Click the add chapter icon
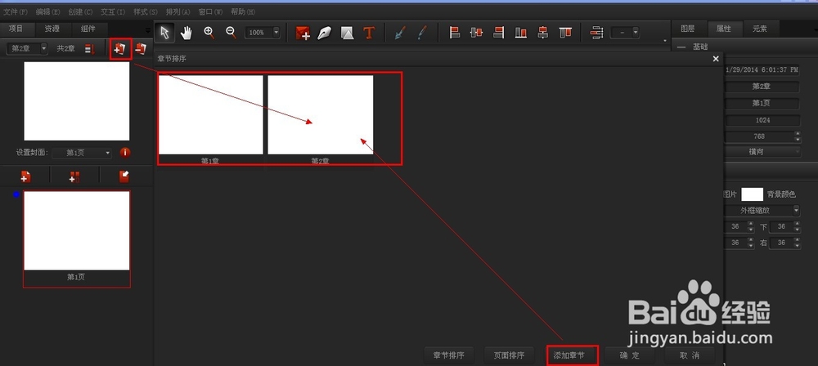This screenshot has height=366, width=818. click(120, 49)
